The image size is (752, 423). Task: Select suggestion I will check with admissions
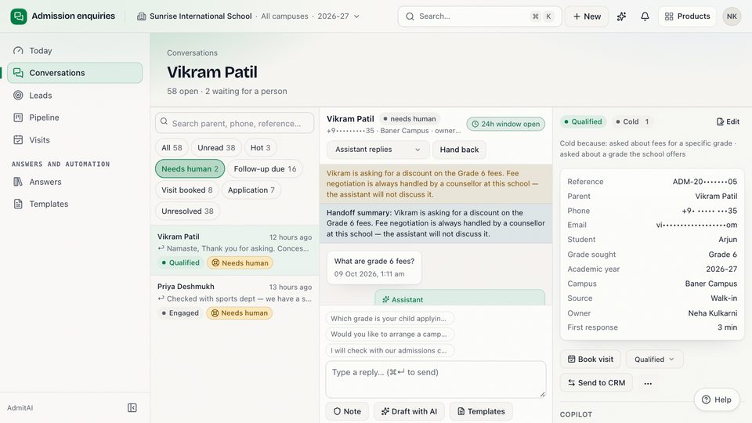coord(390,351)
